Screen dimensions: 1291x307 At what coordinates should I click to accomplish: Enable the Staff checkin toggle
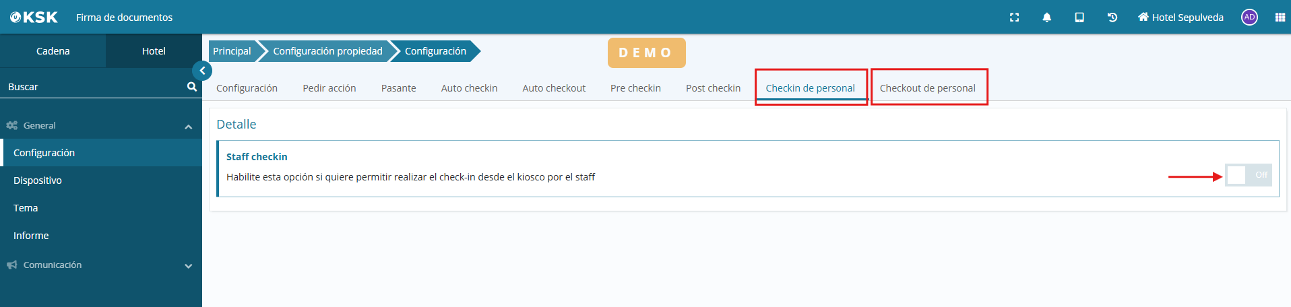(x=1247, y=175)
